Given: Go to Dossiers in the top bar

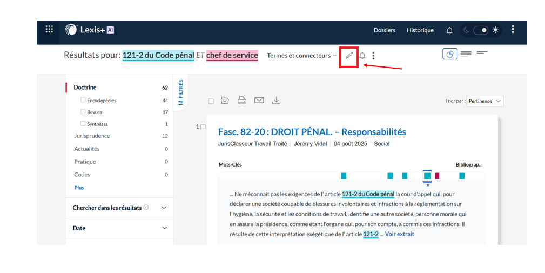Looking at the screenshot, I should pos(384,30).
